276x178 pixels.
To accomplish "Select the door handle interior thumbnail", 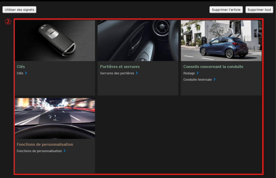I will point(138,41).
